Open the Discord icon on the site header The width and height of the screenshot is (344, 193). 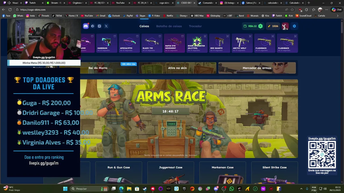[x=86, y=26]
